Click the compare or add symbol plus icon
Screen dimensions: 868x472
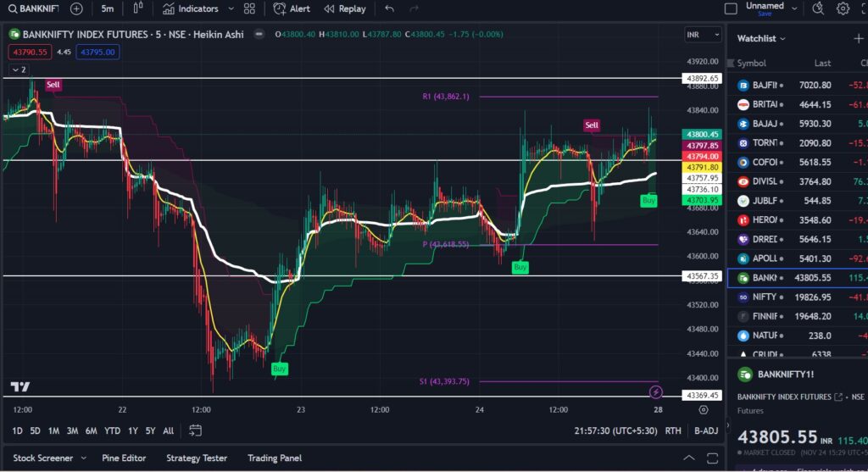tap(76, 8)
